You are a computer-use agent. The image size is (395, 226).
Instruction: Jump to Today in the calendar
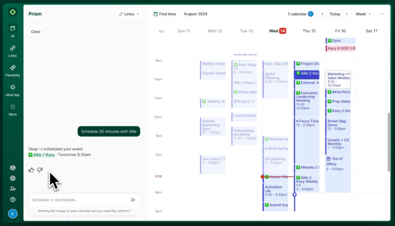tap(335, 14)
